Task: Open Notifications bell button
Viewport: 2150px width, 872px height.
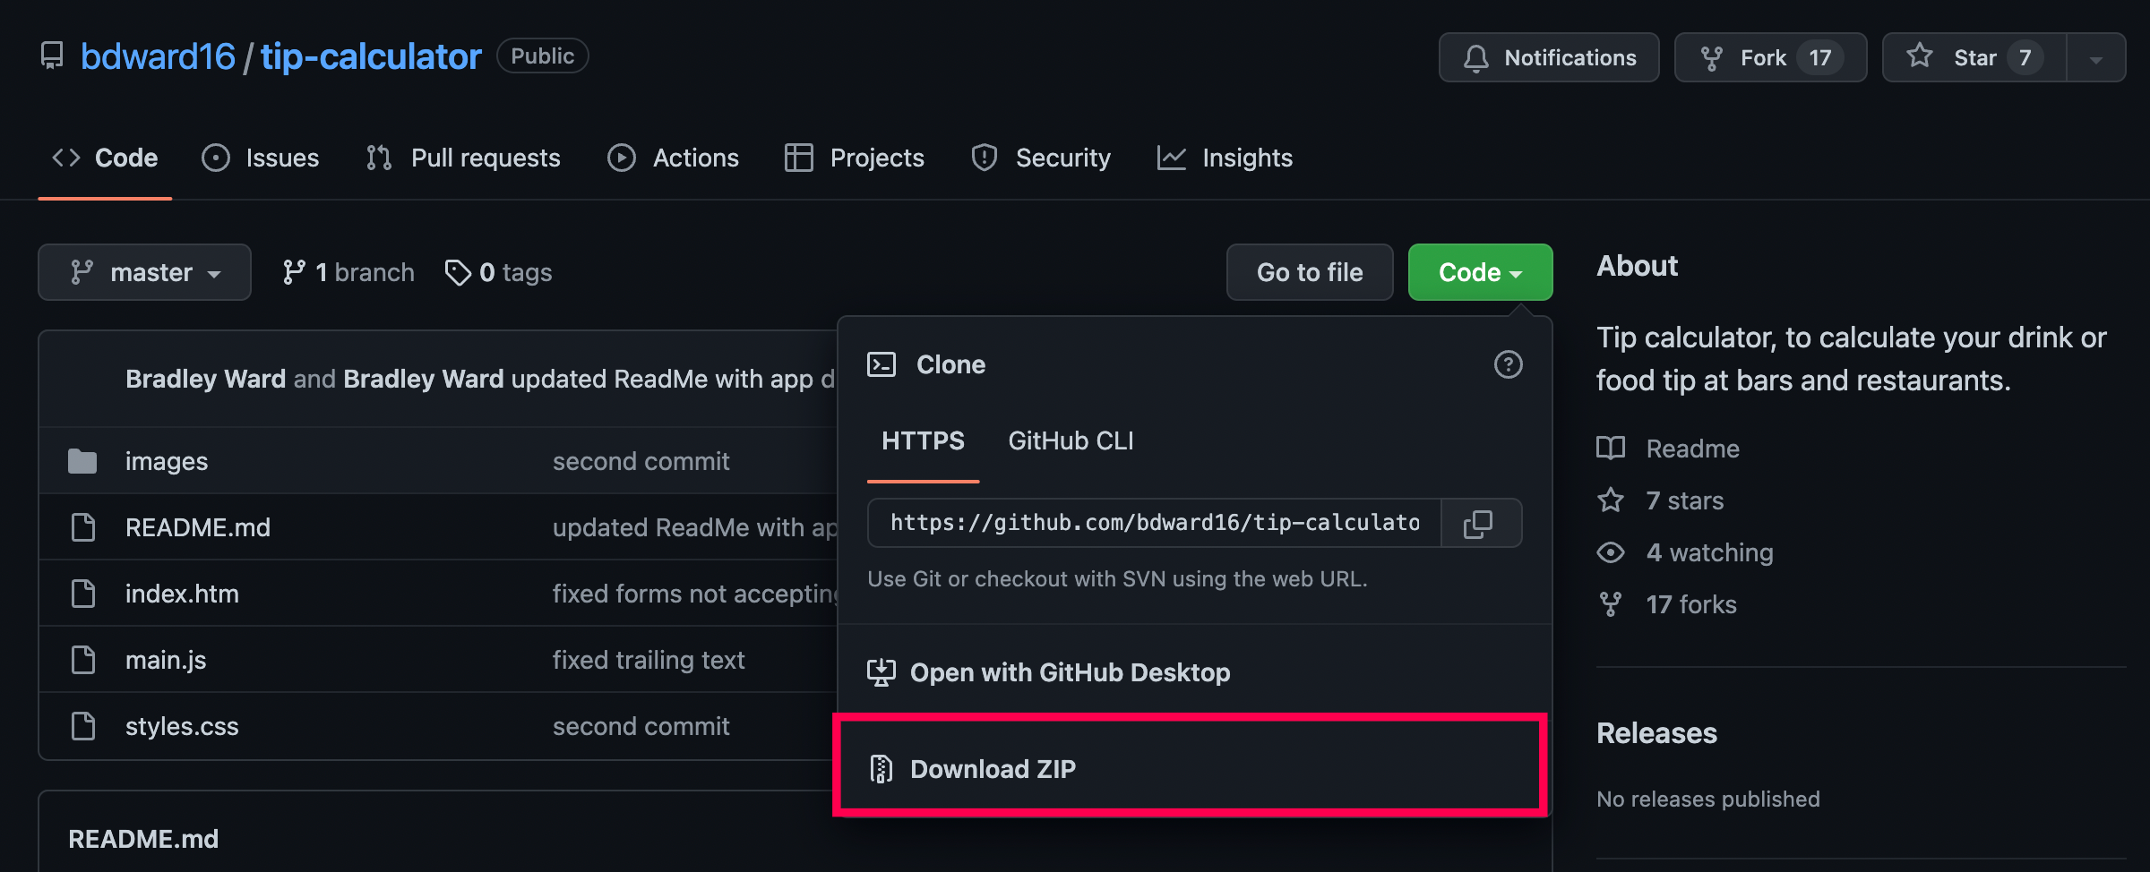Action: click(1549, 57)
